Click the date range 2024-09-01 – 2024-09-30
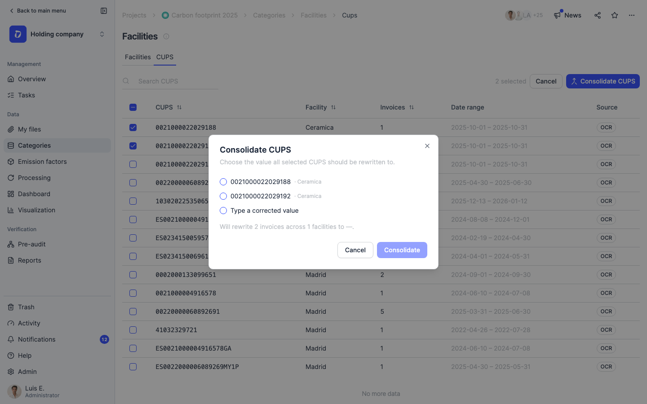647x404 pixels. pyautogui.click(x=491, y=275)
